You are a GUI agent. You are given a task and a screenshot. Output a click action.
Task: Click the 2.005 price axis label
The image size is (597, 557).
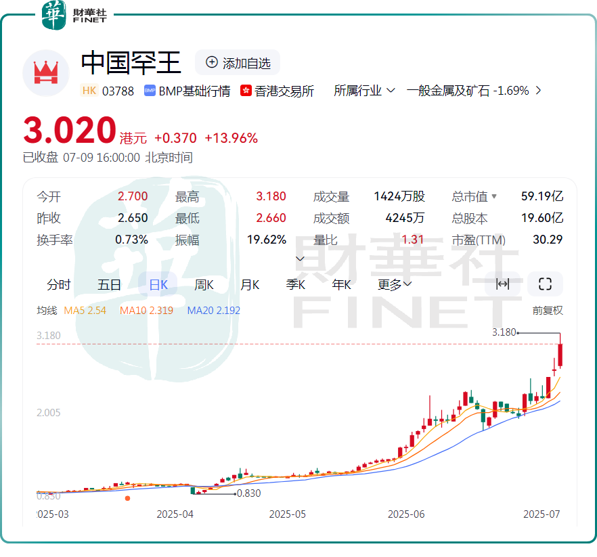pos(48,413)
